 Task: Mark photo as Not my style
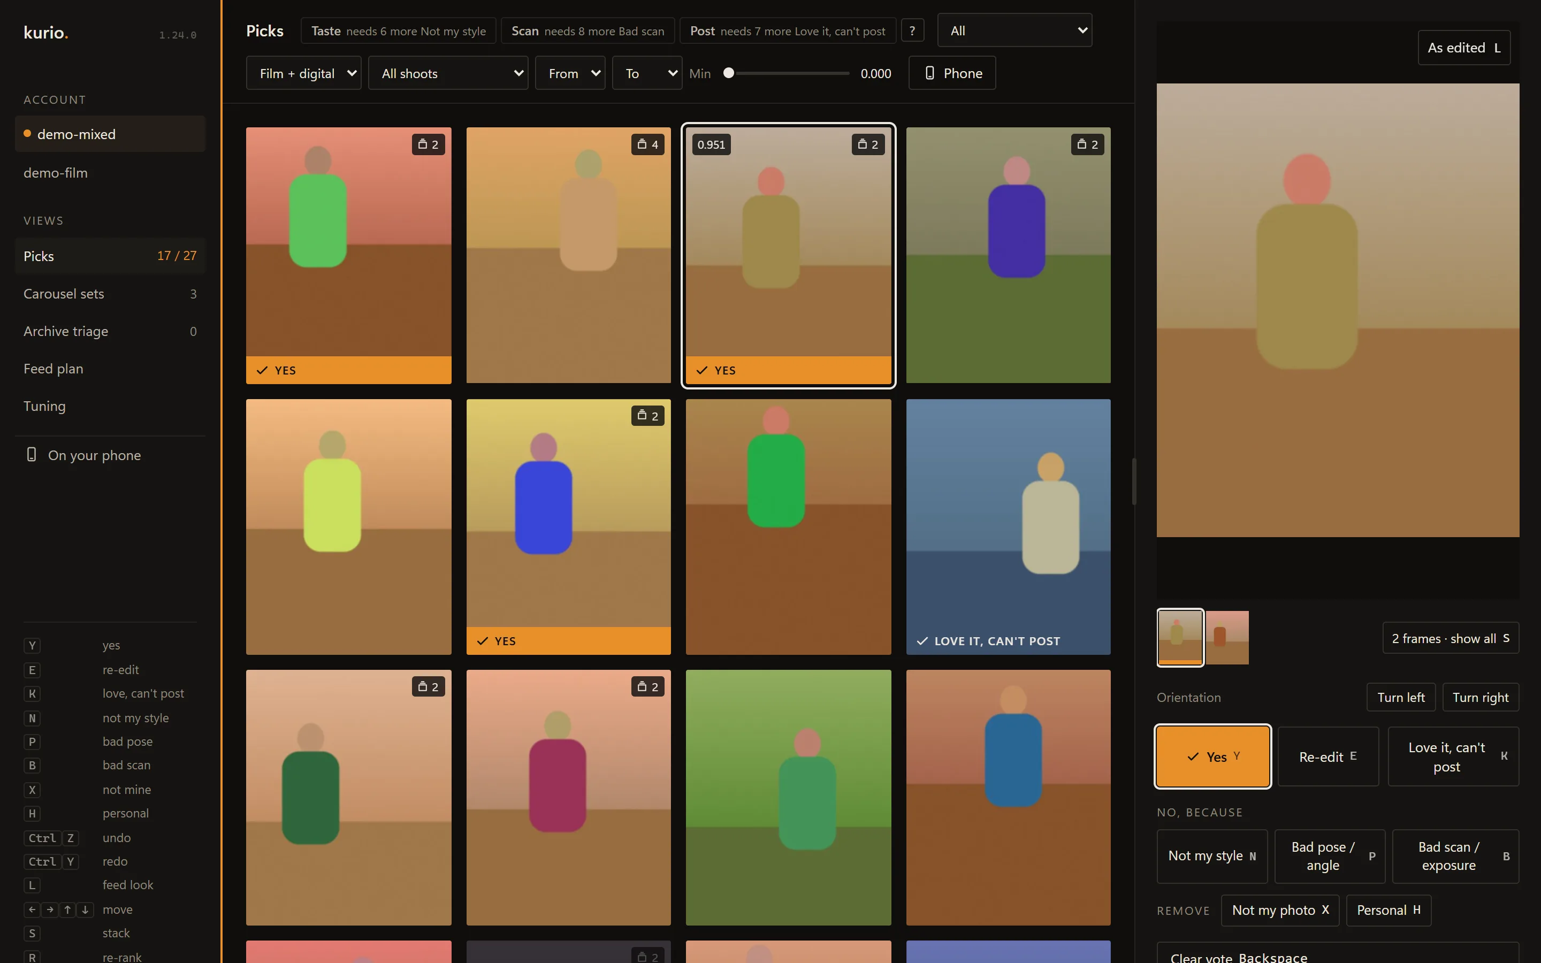tap(1212, 856)
